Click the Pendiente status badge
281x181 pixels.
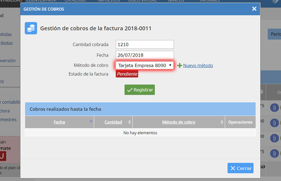127,74
